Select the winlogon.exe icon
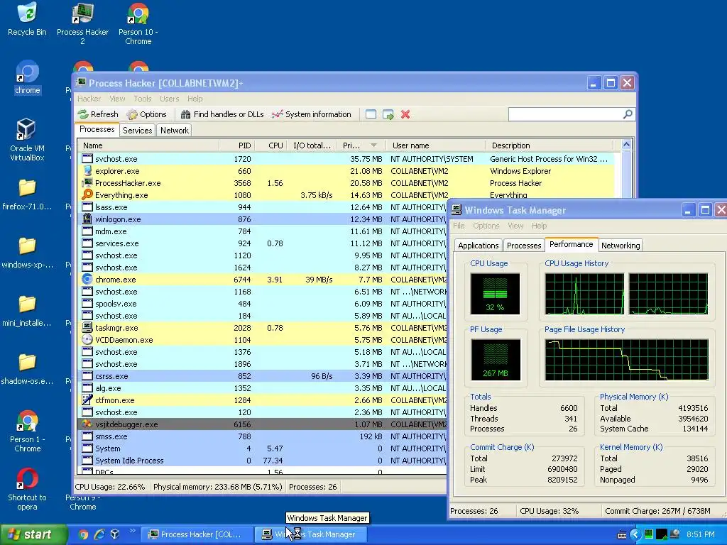The height and width of the screenshot is (545, 727). click(x=87, y=219)
